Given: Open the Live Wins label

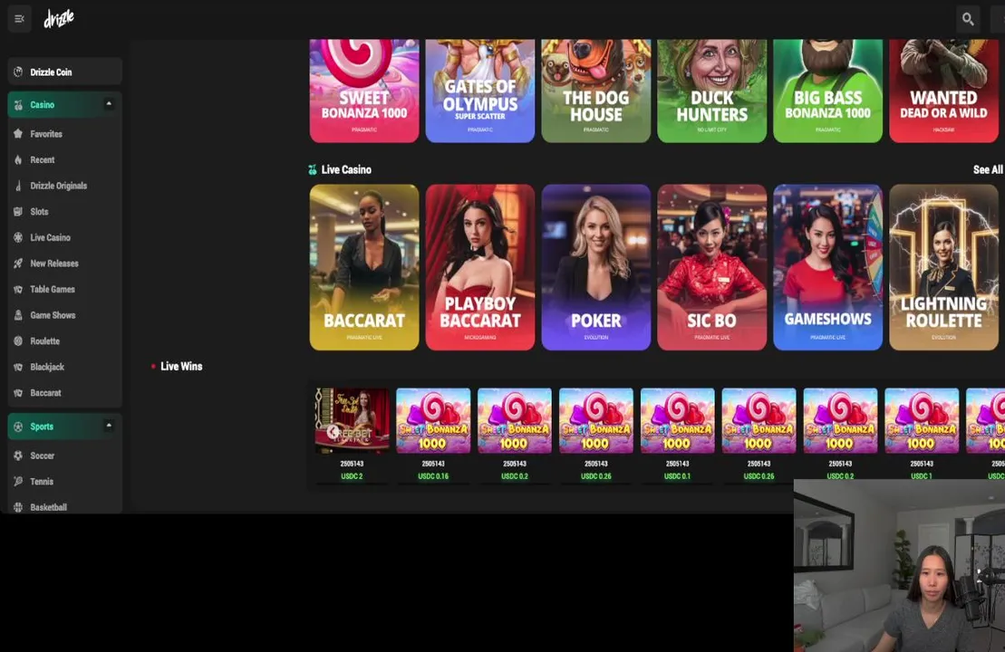Looking at the screenshot, I should tap(181, 367).
